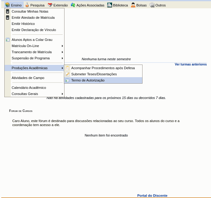Click the Biblioteca books icon
Viewport: 211px width, 198px height.
coord(110,5)
